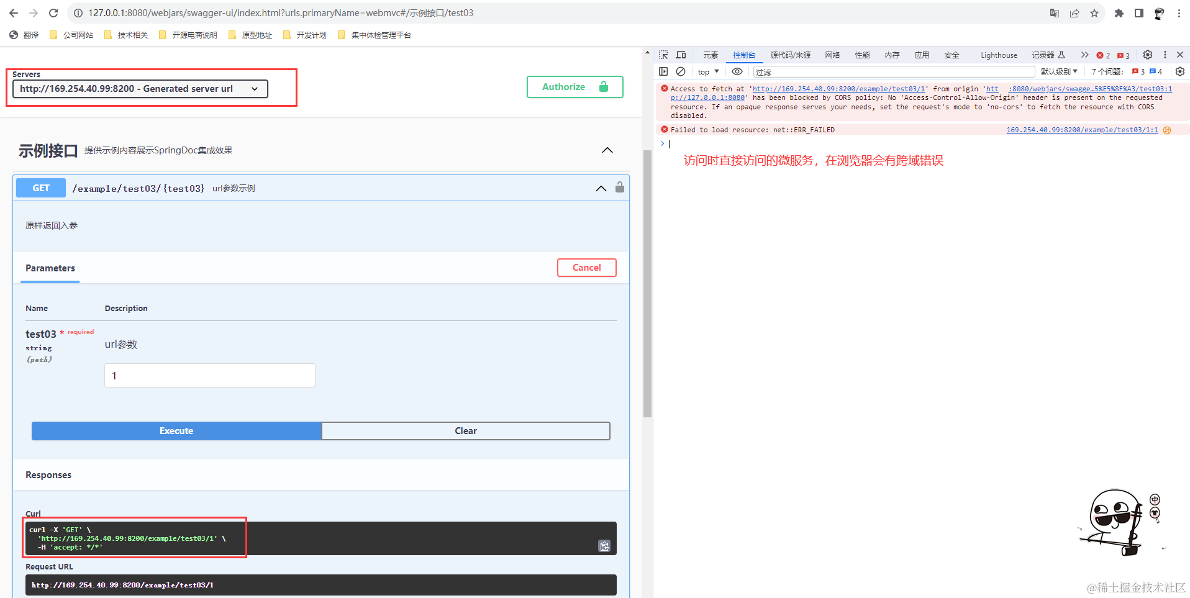Open the 技术相关 bookmarks folder
The height and width of the screenshot is (598, 1190).
point(126,35)
